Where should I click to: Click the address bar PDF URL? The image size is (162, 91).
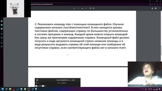tap(42, 4)
